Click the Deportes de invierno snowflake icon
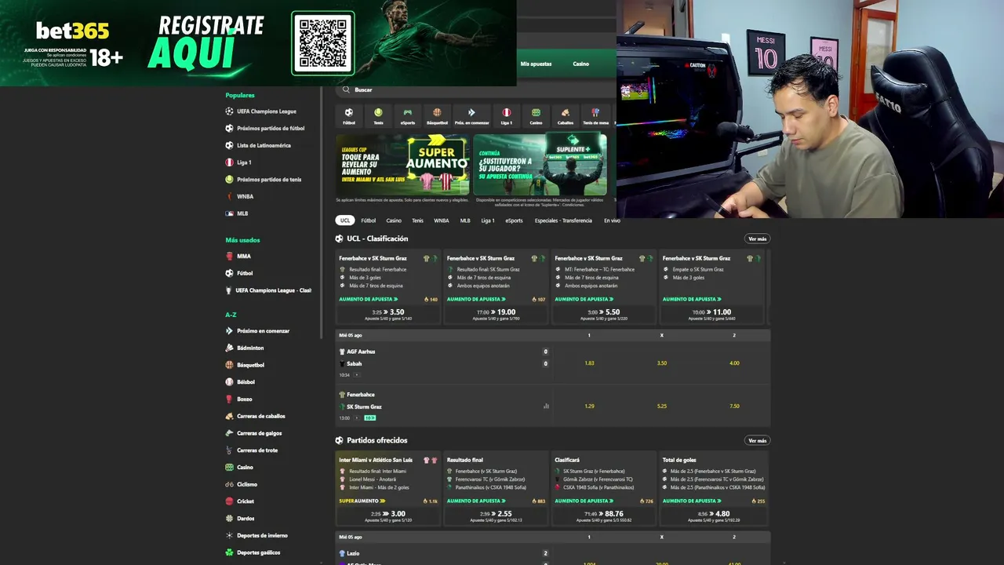The height and width of the screenshot is (565, 1004). tap(230, 535)
